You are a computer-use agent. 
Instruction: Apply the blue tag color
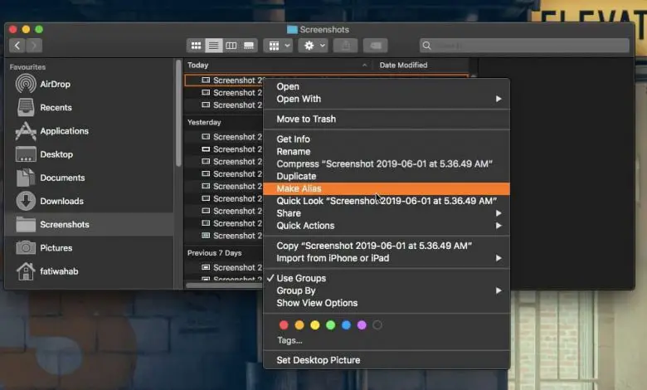(346, 325)
